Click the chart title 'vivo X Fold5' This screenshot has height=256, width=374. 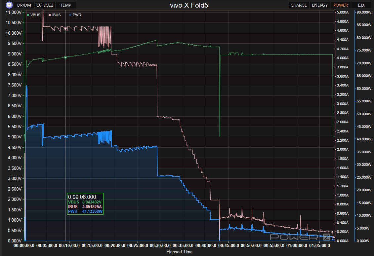(x=189, y=5)
